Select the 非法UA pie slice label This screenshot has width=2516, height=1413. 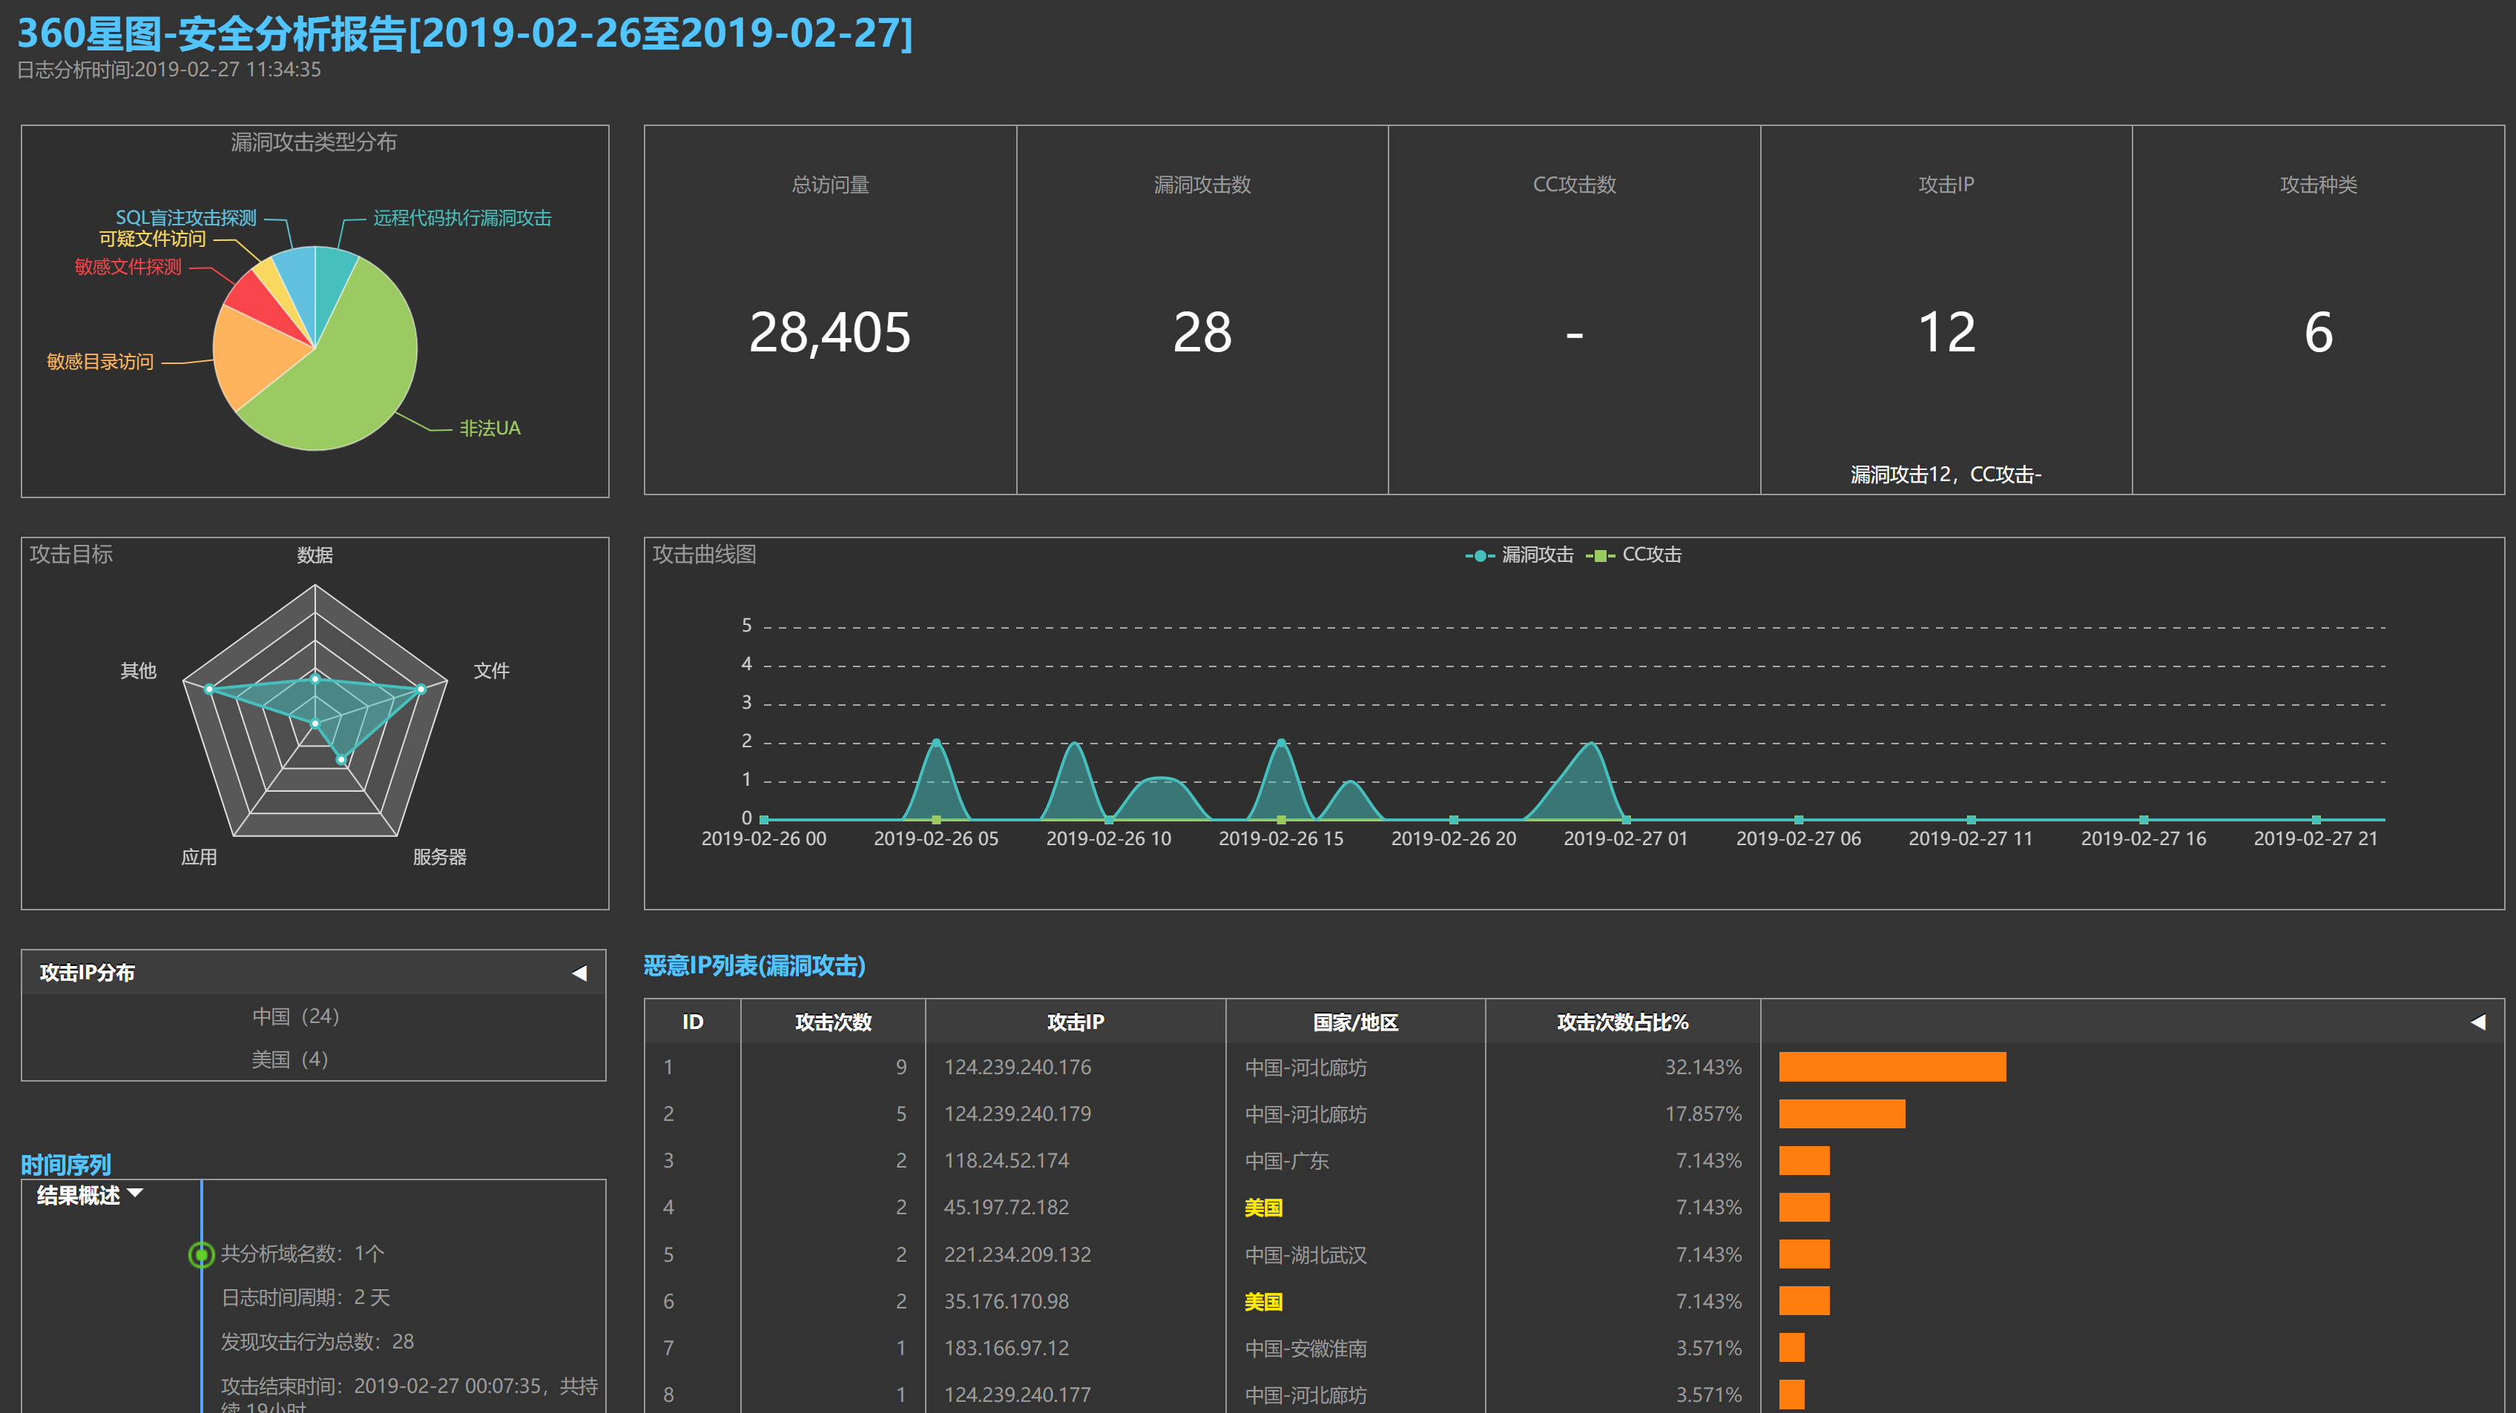[x=490, y=428]
